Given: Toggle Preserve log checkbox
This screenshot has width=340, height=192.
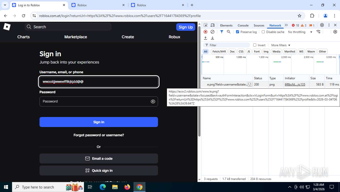Looking at the screenshot, I should (237, 32).
